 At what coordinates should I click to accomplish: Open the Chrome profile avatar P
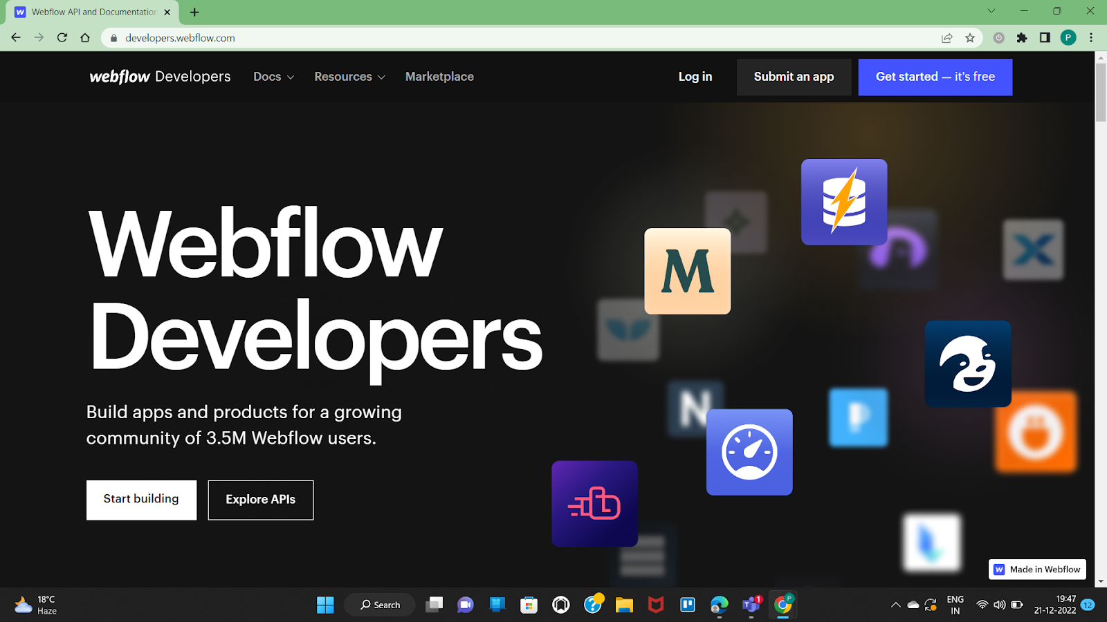click(x=1068, y=38)
